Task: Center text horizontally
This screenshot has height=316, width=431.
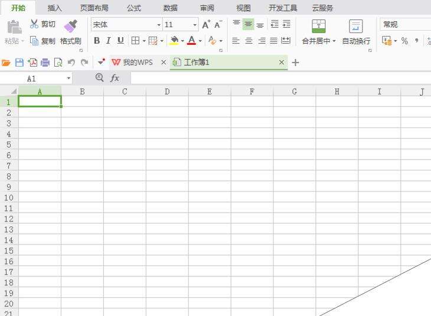Action: pyautogui.click(x=249, y=41)
